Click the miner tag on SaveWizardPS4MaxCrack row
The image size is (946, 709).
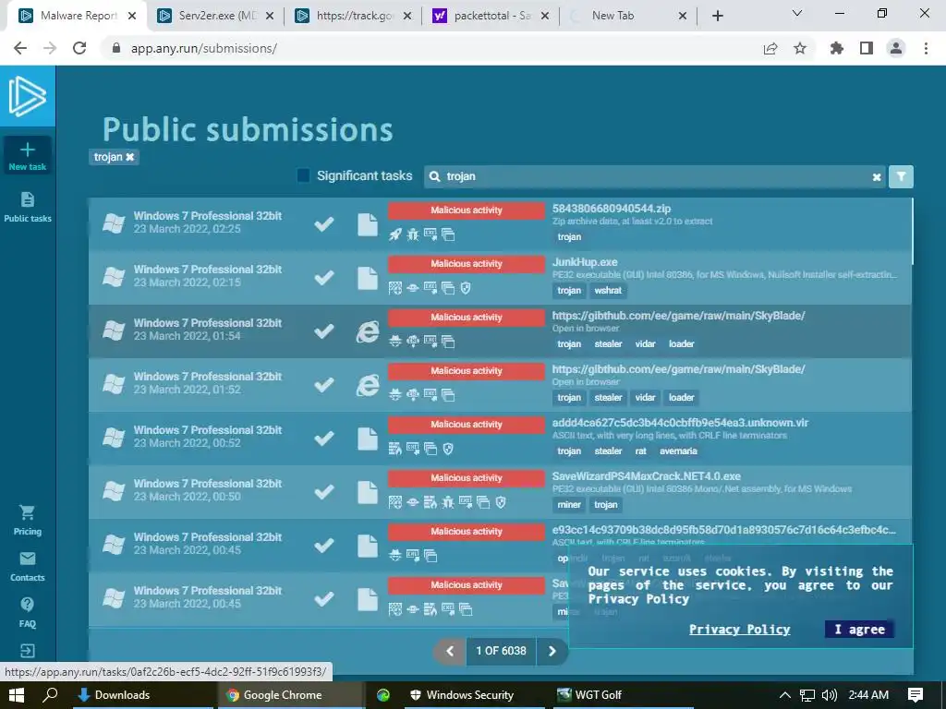(569, 505)
